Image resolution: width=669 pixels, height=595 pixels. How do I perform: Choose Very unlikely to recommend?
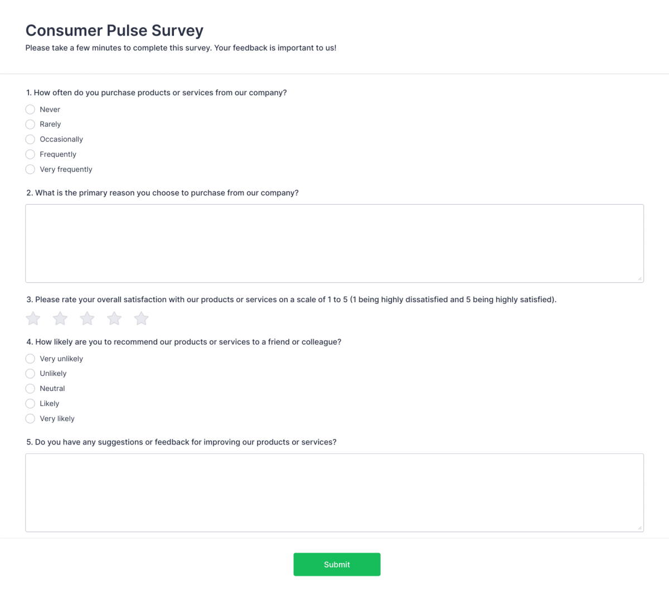click(30, 359)
